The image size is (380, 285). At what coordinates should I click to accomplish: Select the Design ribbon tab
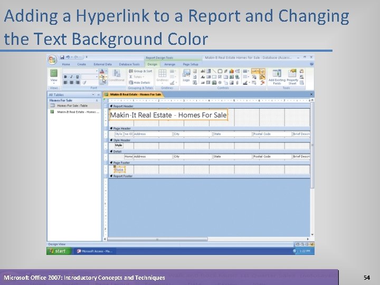[152, 64]
